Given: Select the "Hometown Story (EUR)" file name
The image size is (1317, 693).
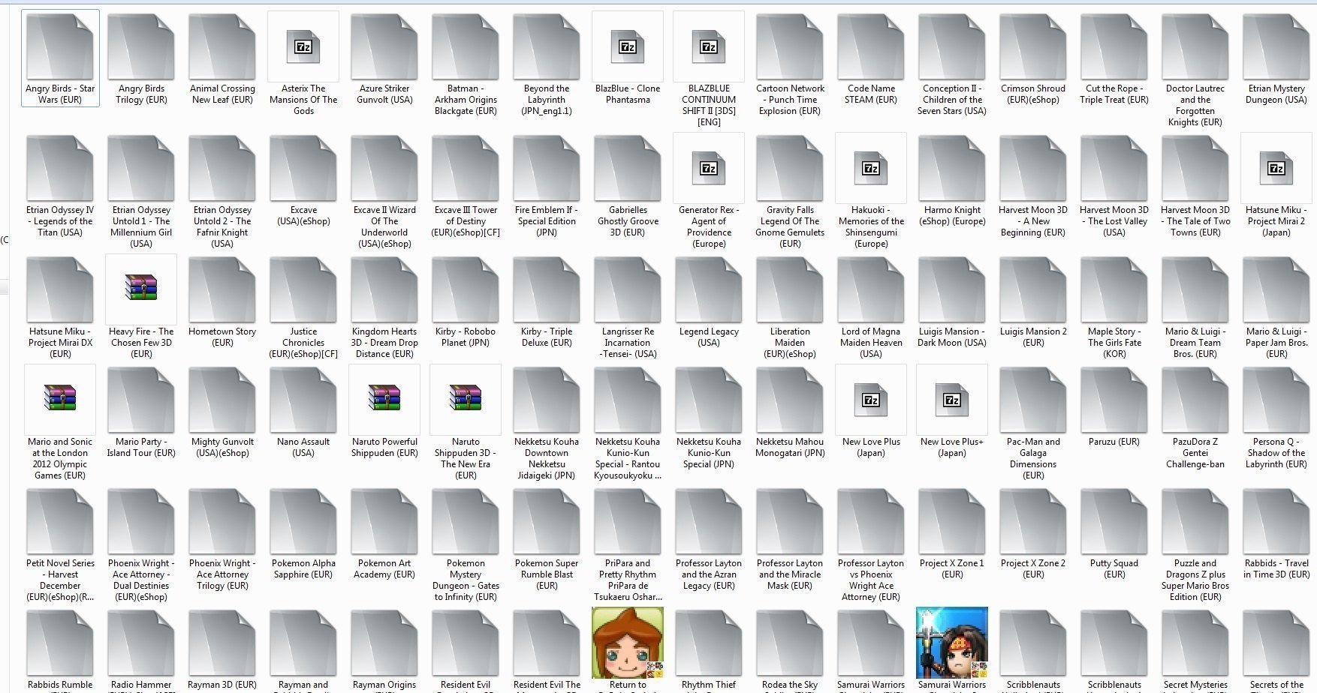Looking at the screenshot, I should 222,337.
